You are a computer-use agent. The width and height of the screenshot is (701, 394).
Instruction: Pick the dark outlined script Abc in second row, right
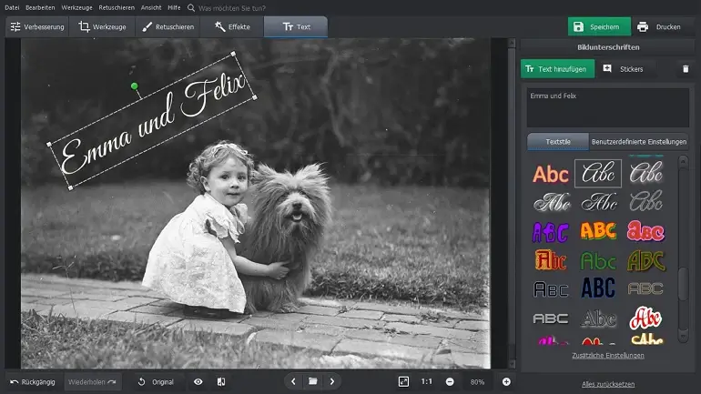coord(646,201)
